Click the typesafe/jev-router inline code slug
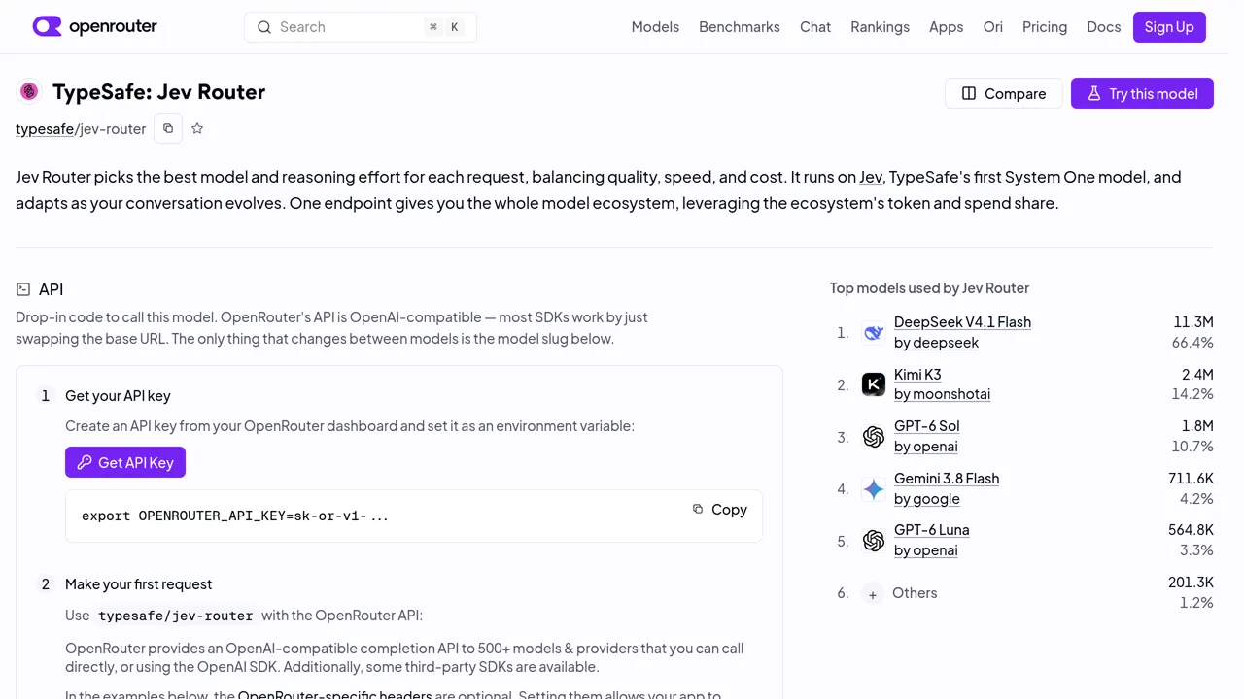1244x699 pixels. pyautogui.click(x=176, y=616)
